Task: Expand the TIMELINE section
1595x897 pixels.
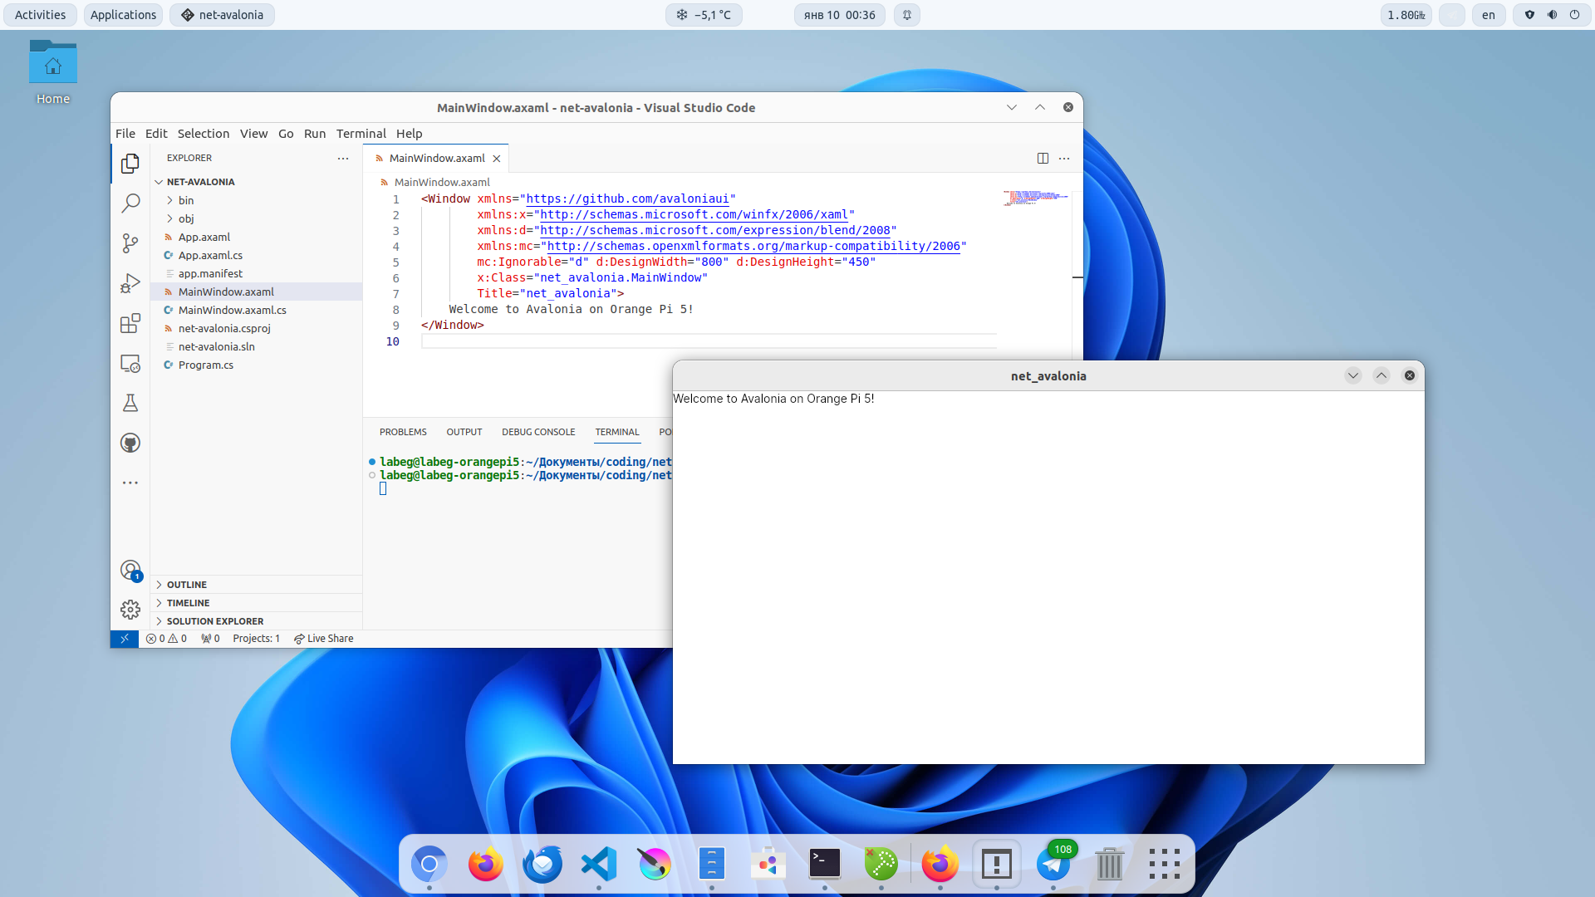Action: pos(257,603)
